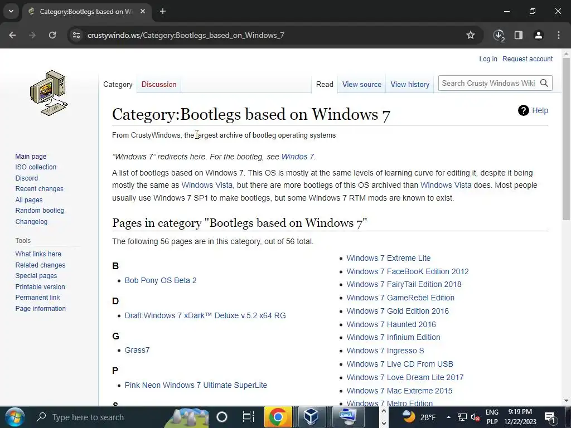Open Bob Pony OS Beta 2 page
Image resolution: width=571 pixels, height=428 pixels.
161,281
